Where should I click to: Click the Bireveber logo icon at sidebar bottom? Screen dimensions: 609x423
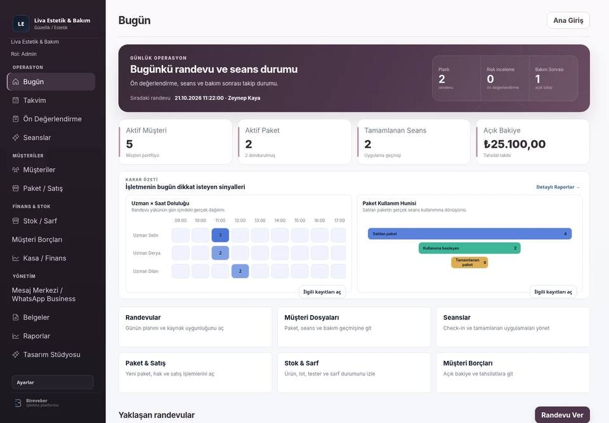coord(18,403)
